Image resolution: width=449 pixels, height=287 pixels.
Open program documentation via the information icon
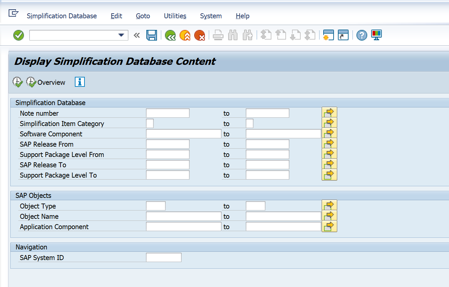(79, 82)
